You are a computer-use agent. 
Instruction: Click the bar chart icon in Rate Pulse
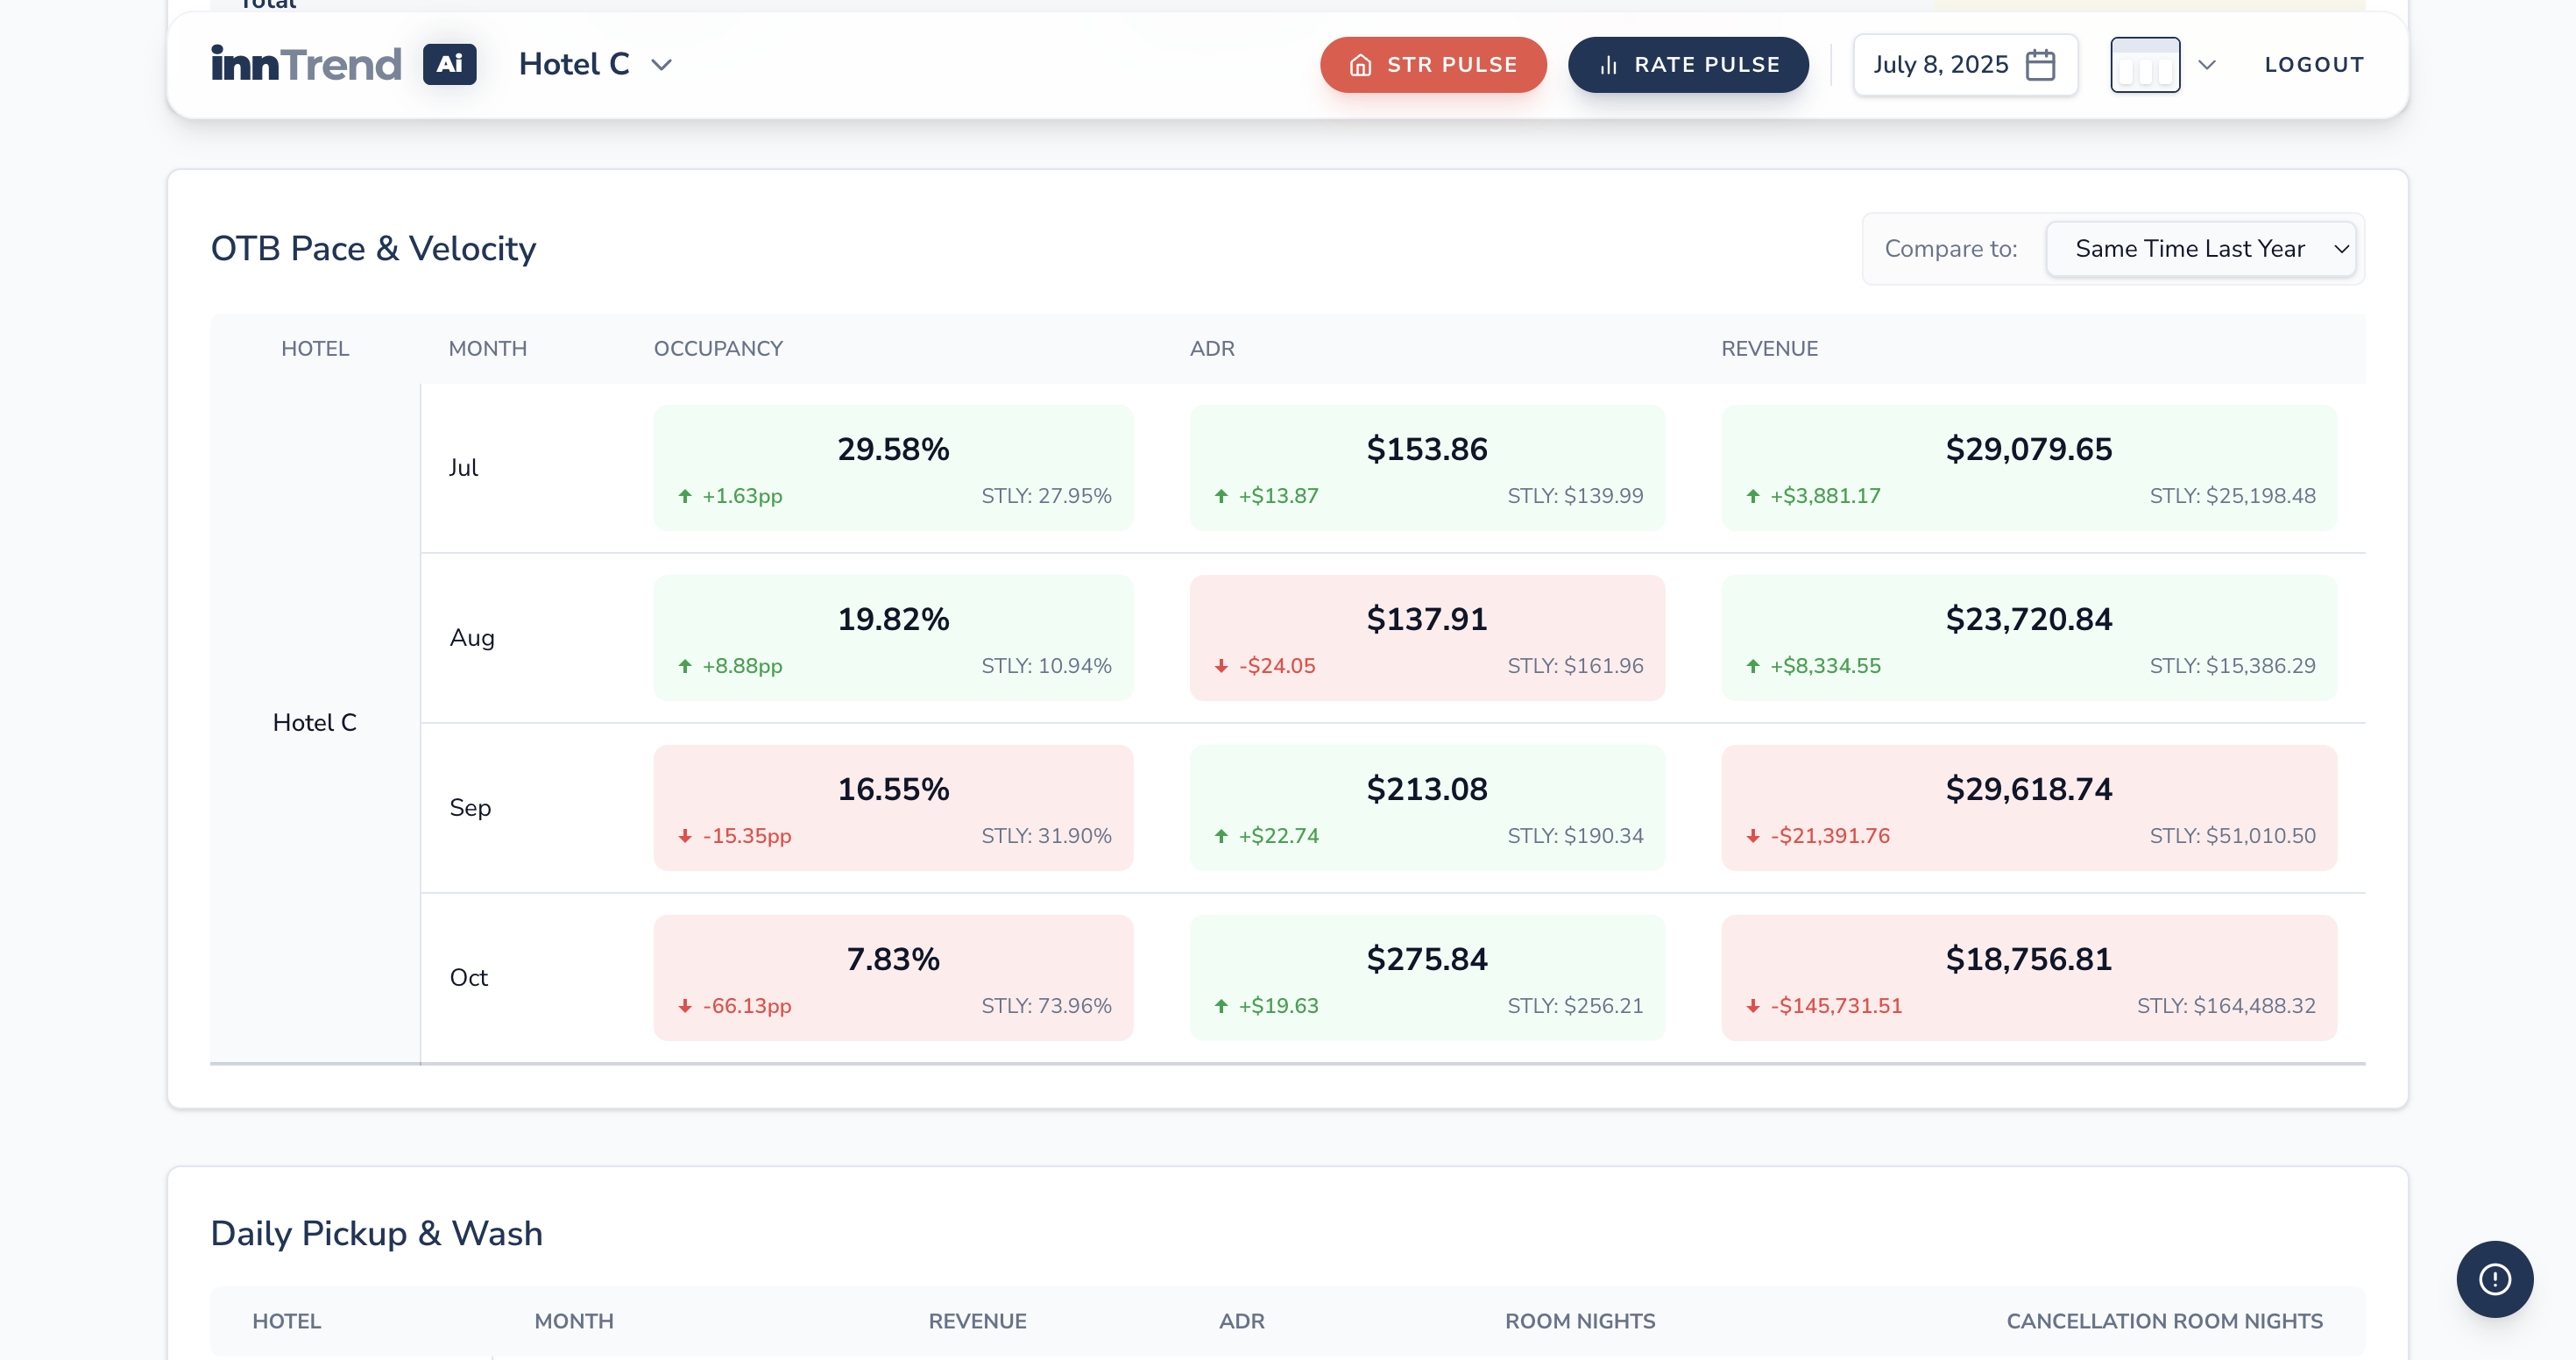pos(1608,65)
